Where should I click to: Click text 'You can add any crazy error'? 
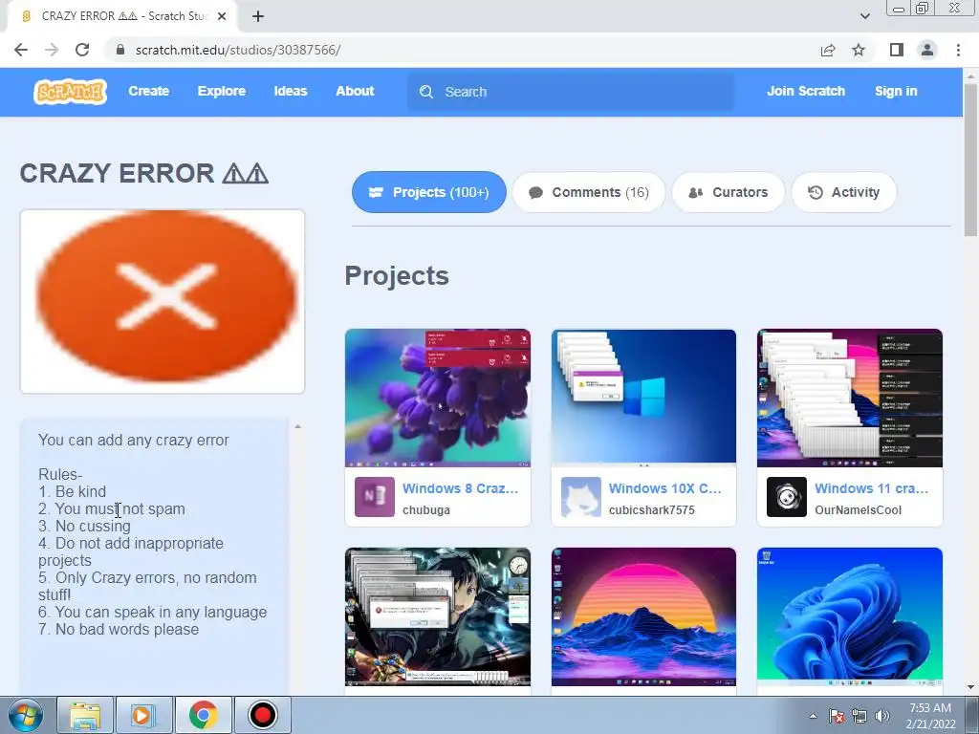pyautogui.click(x=134, y=440)
